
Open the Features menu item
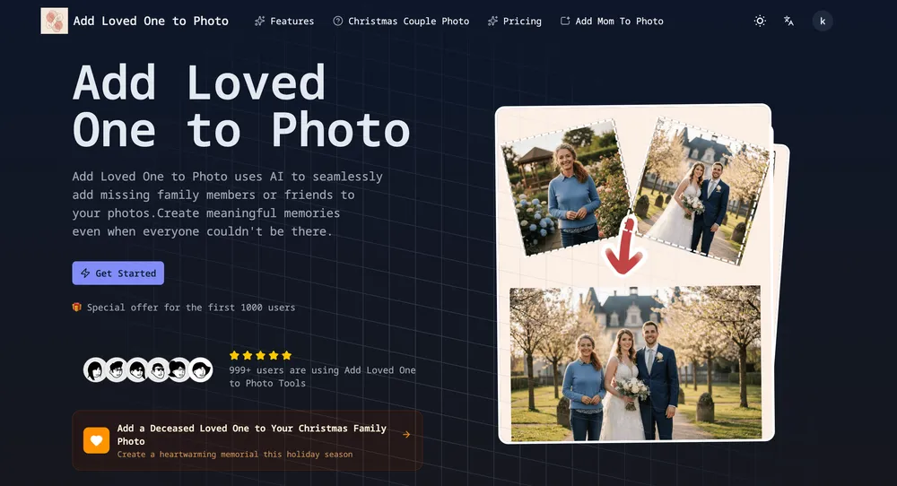[284, 21]
